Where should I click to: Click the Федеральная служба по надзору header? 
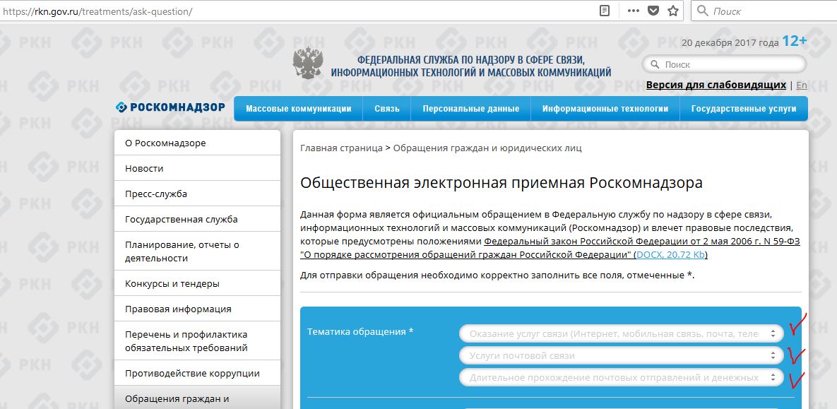[471, 66]
